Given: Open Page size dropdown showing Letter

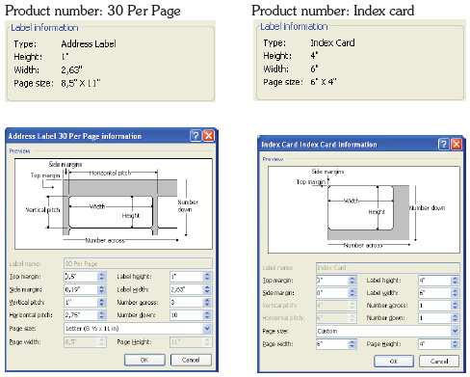Looking at the screenshot, I should (x=207, y=328).
